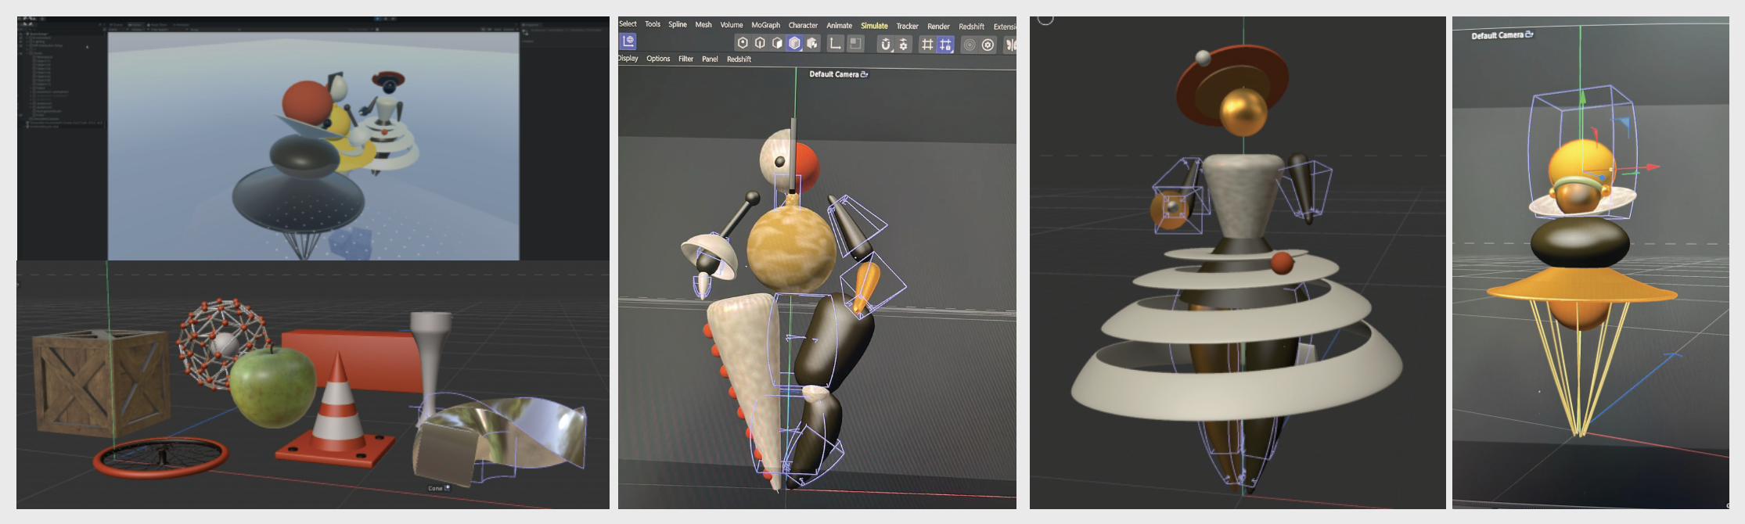
Task: Select the Texture mode icon
Action: 812,44
